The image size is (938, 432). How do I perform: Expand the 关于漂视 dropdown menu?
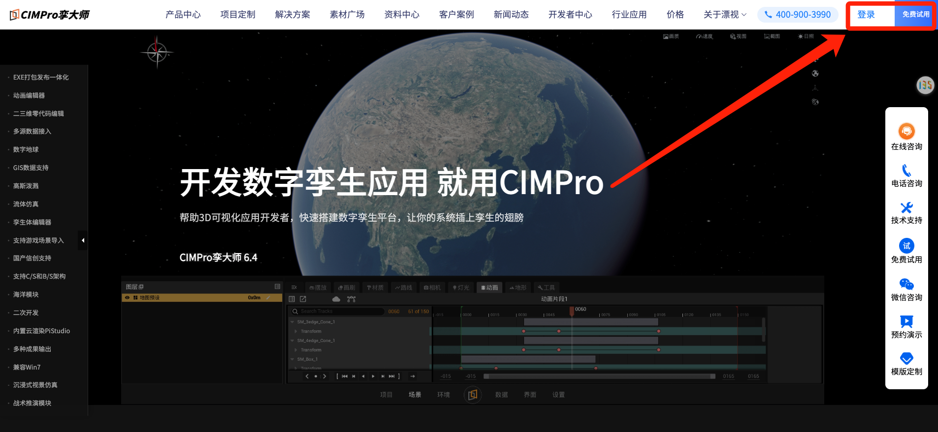(725, 15)
